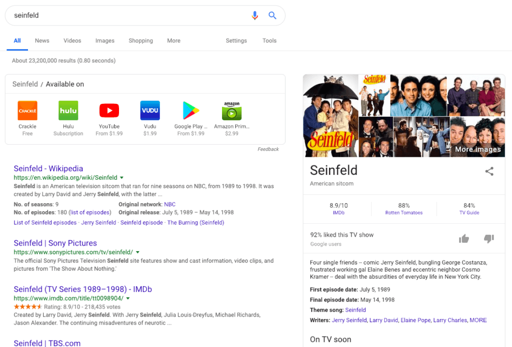This screenshot has height=347, width=512.
Task: Open the Seinfeld - Wikipedia result link
Action: (x=48, y=169)
